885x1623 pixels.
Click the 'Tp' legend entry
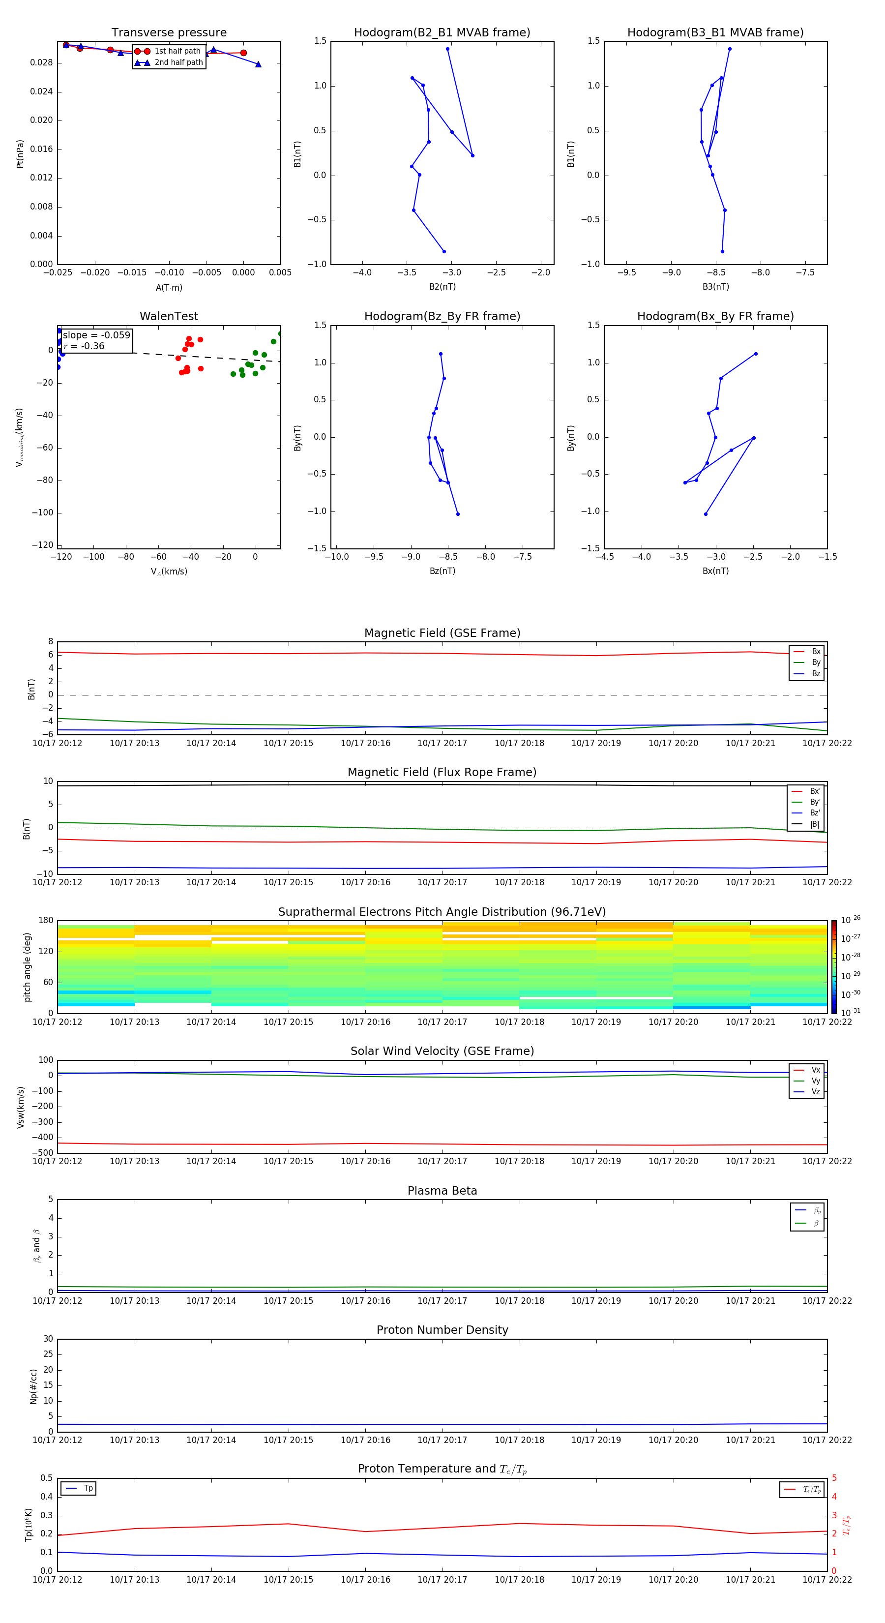[x=79, y=1488]
